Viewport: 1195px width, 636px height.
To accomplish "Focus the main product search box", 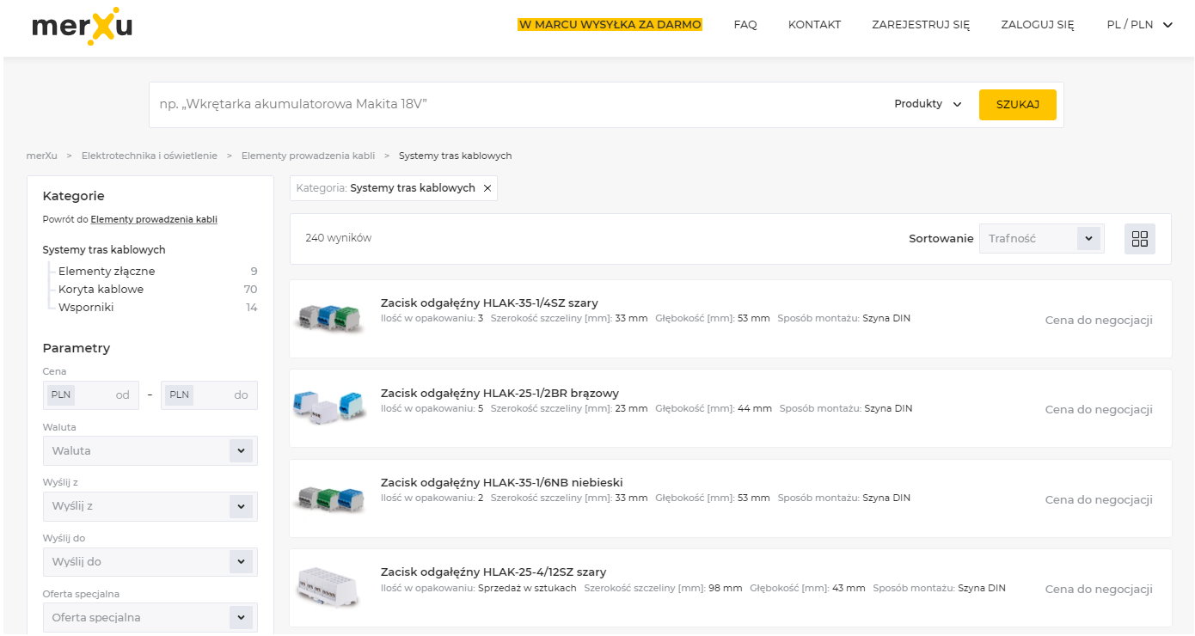I will point(516,104).
